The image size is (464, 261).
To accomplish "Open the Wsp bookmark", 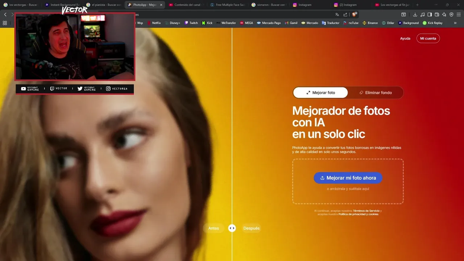I will [x=140, y=23].
